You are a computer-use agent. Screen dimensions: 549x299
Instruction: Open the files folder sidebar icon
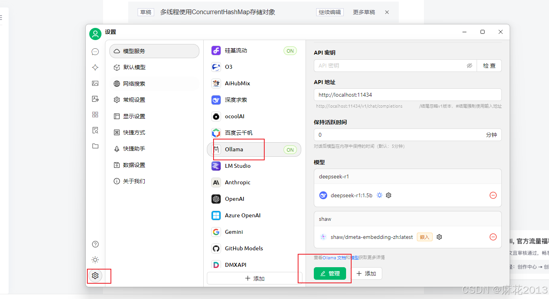[95, 146]
